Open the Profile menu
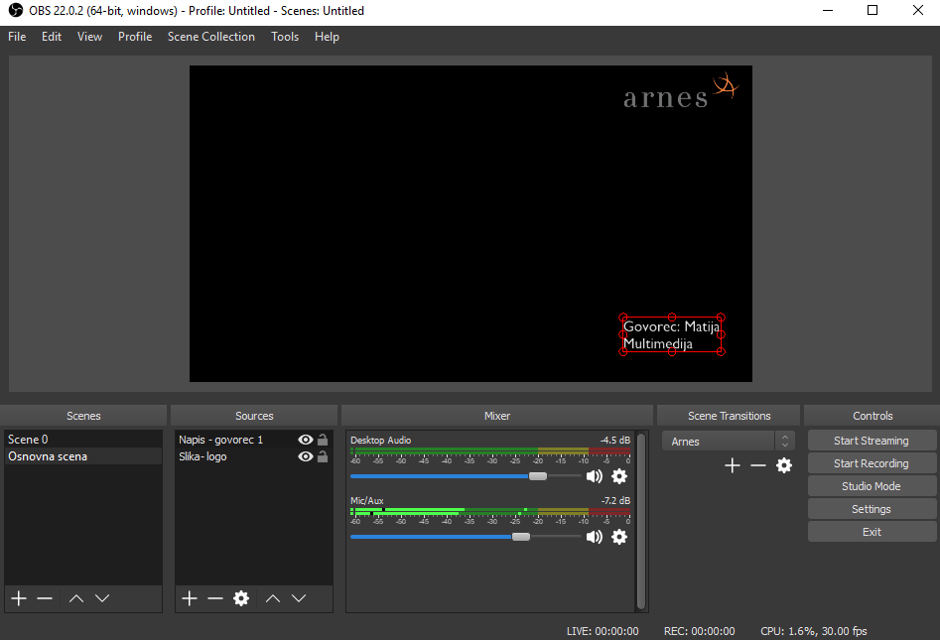940x640 pixels. 135,37
